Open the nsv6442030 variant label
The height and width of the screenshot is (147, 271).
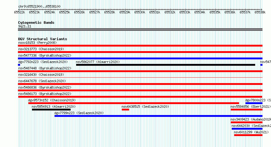[x=251, y=126]
